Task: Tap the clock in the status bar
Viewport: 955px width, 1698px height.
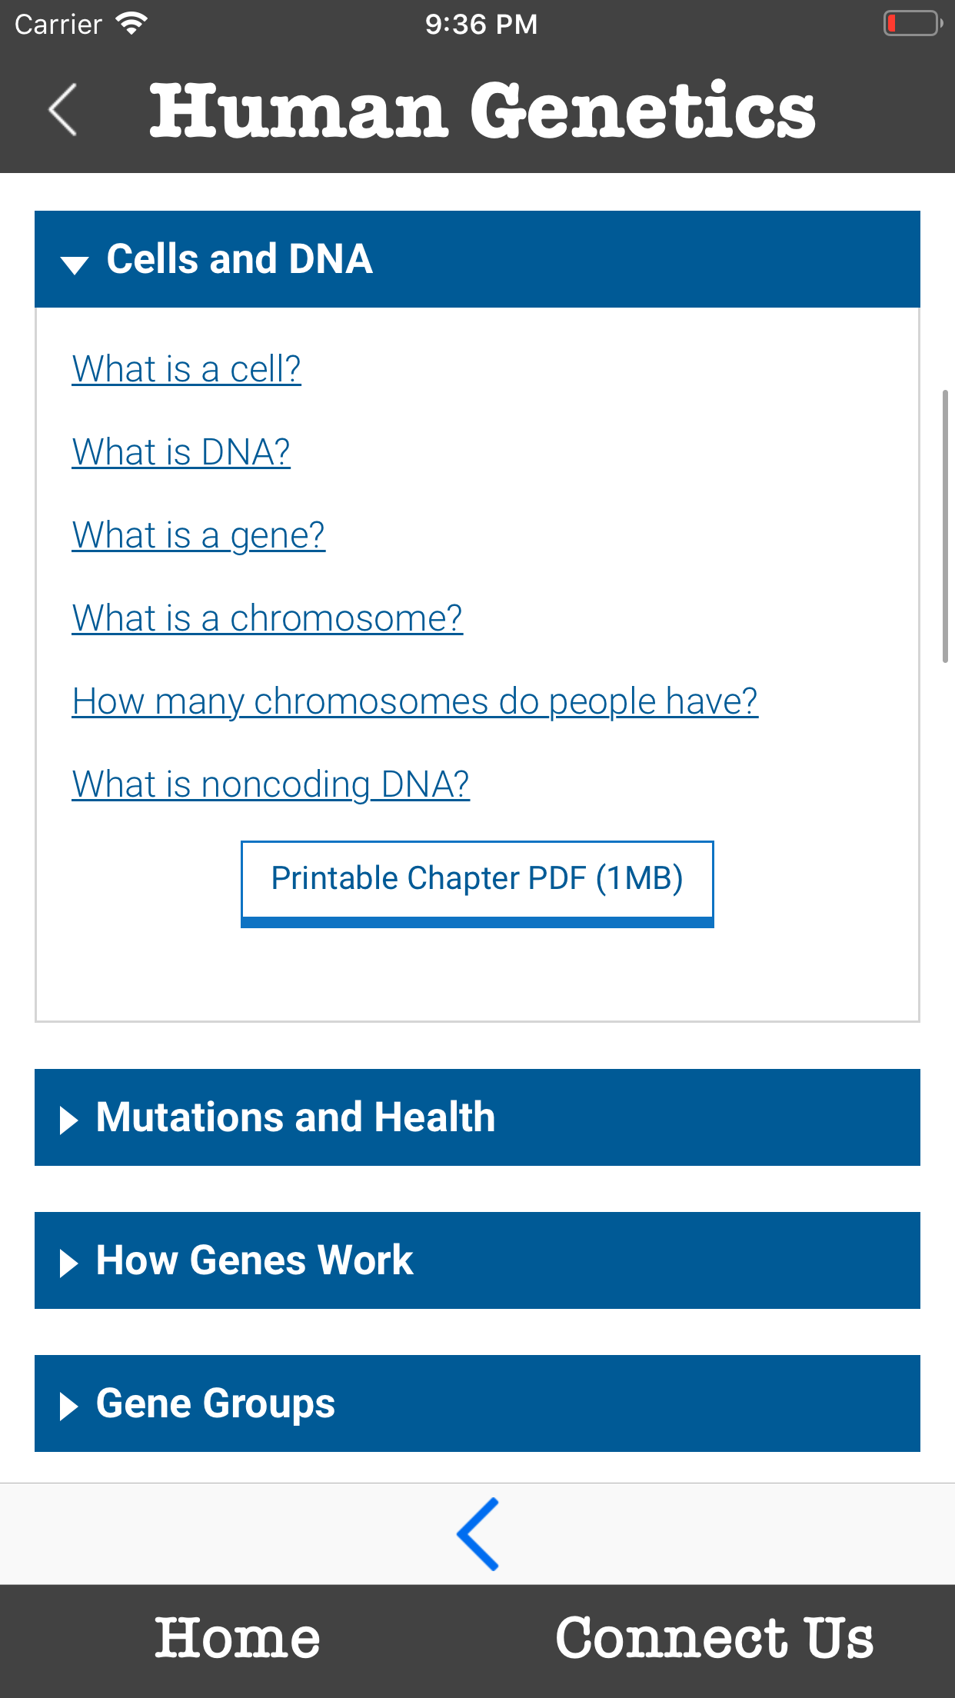Action: pyautogui.click(x=481, y=24)
